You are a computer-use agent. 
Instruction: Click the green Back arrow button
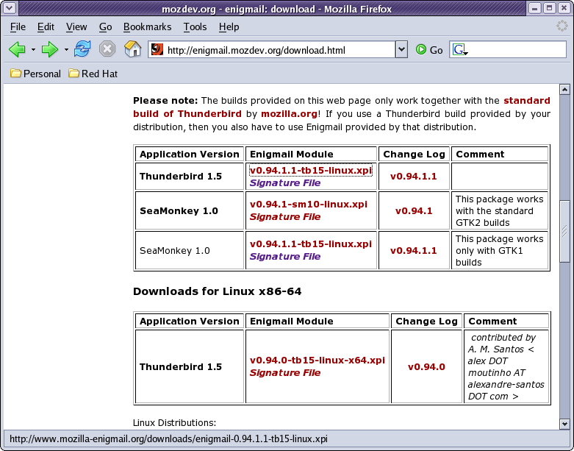pyautogui.click(x=17, y=49)
